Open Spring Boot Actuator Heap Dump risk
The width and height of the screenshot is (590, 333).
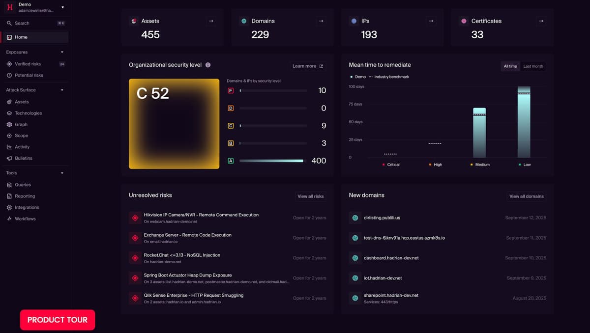(x=228, y=278)
